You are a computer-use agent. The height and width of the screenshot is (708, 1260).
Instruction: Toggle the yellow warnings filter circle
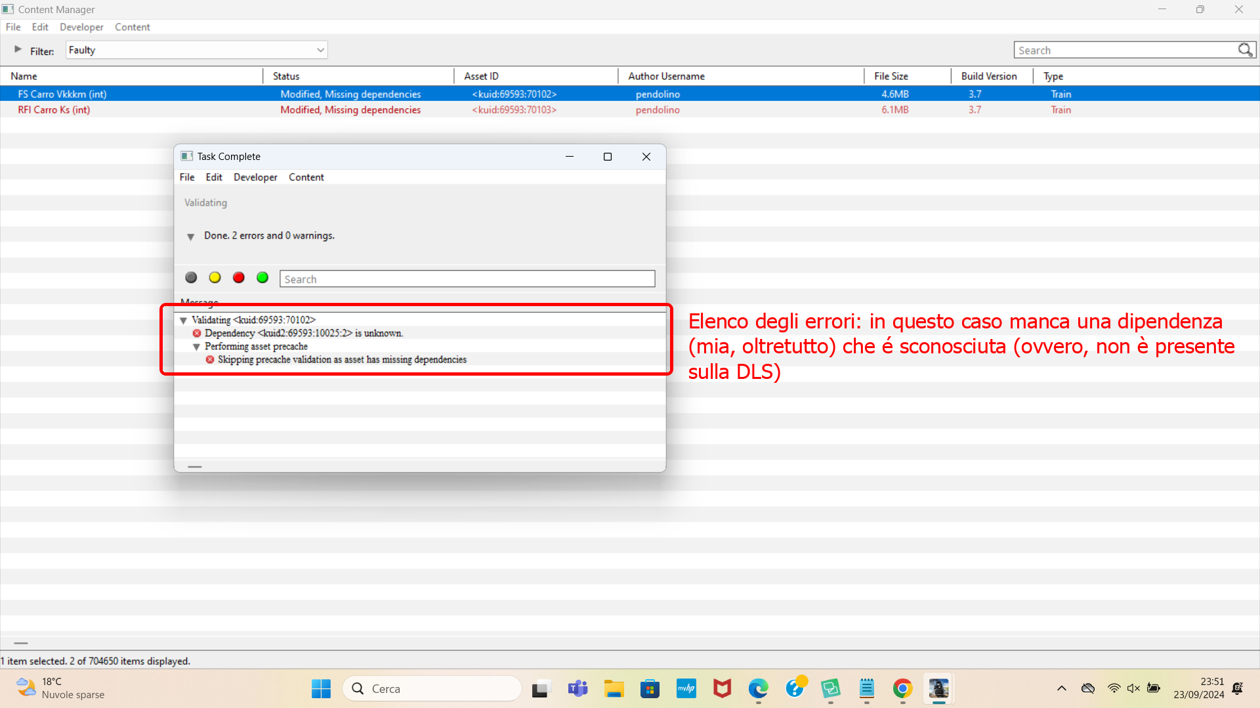tap(215, 278)
